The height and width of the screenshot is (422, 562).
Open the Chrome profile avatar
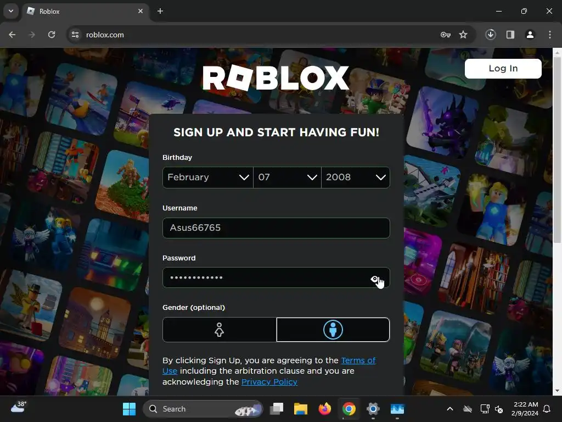tap(530, 35)
